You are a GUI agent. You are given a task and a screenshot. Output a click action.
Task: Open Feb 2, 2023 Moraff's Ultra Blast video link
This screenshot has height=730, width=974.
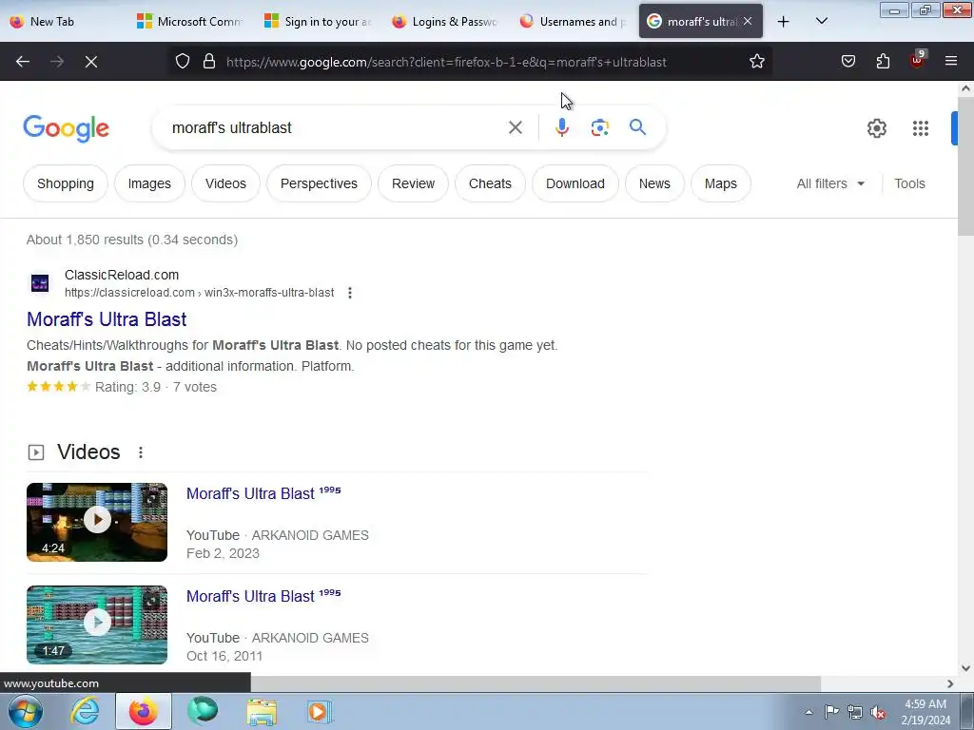click(263, 493)
